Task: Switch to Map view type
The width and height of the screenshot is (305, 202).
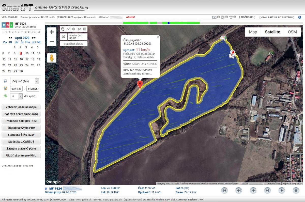Action: tap(253, 32)
